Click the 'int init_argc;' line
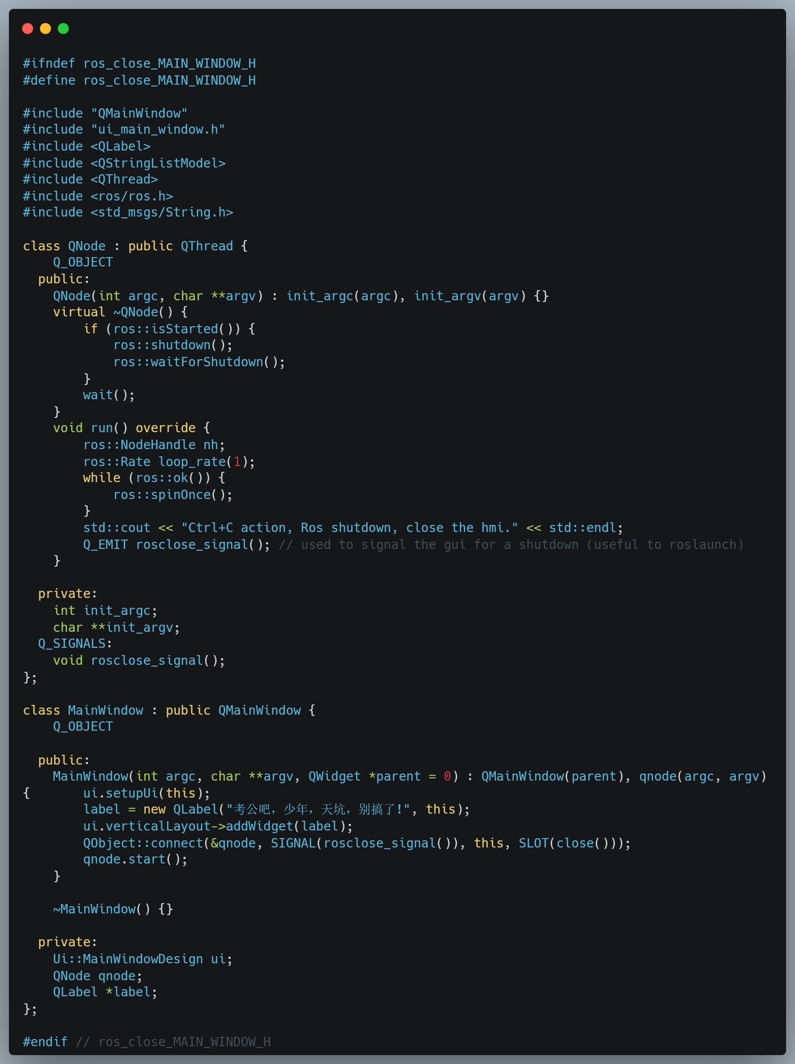 point(105,611)
